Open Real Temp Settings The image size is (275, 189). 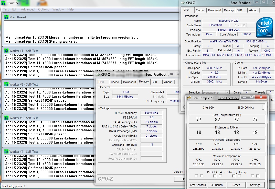pyautogui.click(x=255, y=185)
